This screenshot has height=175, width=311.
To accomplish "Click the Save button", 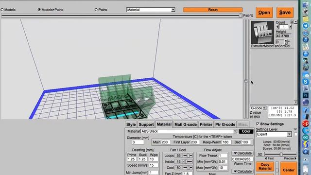I will point(285,13).
